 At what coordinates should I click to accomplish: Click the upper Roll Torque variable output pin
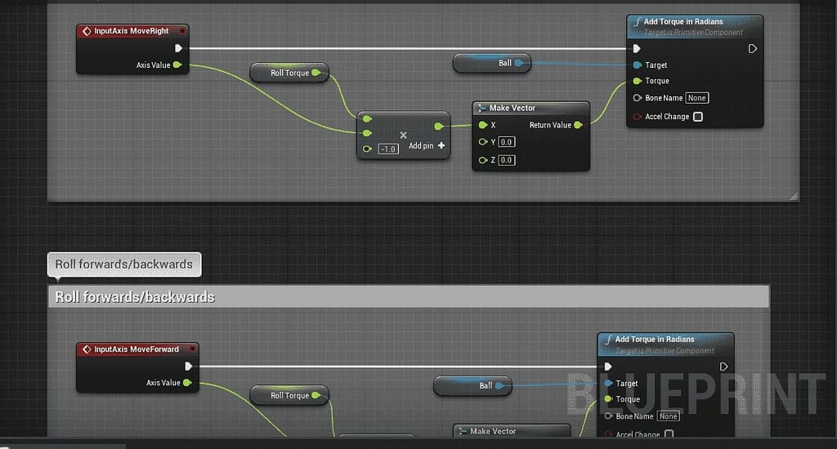[x=316, y=73]
